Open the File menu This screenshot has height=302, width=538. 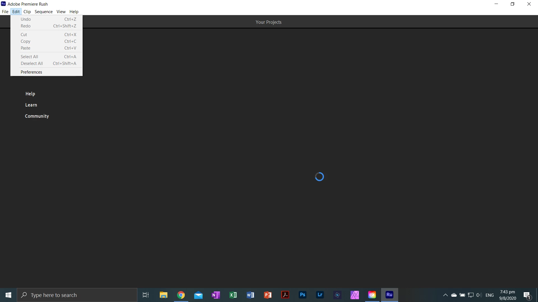coord(5,12)
